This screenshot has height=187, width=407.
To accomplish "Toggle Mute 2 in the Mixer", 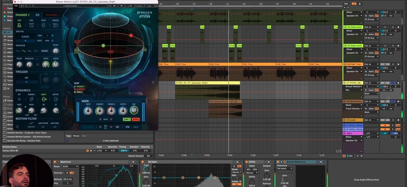I will coord(111,119).
